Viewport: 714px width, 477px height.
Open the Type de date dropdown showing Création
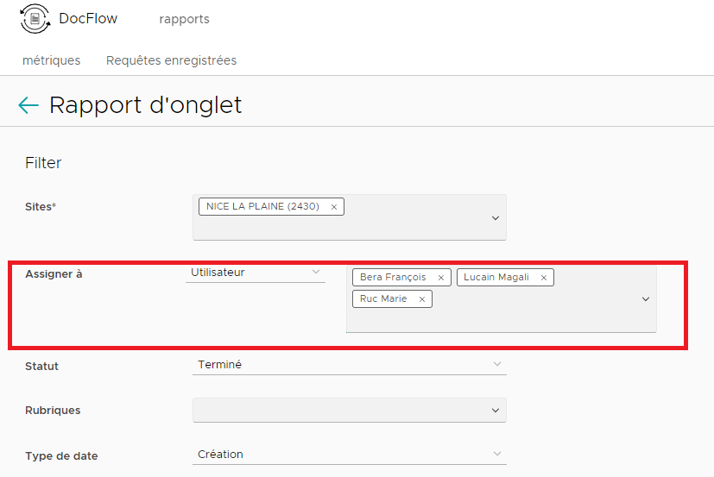pos(350,455)
